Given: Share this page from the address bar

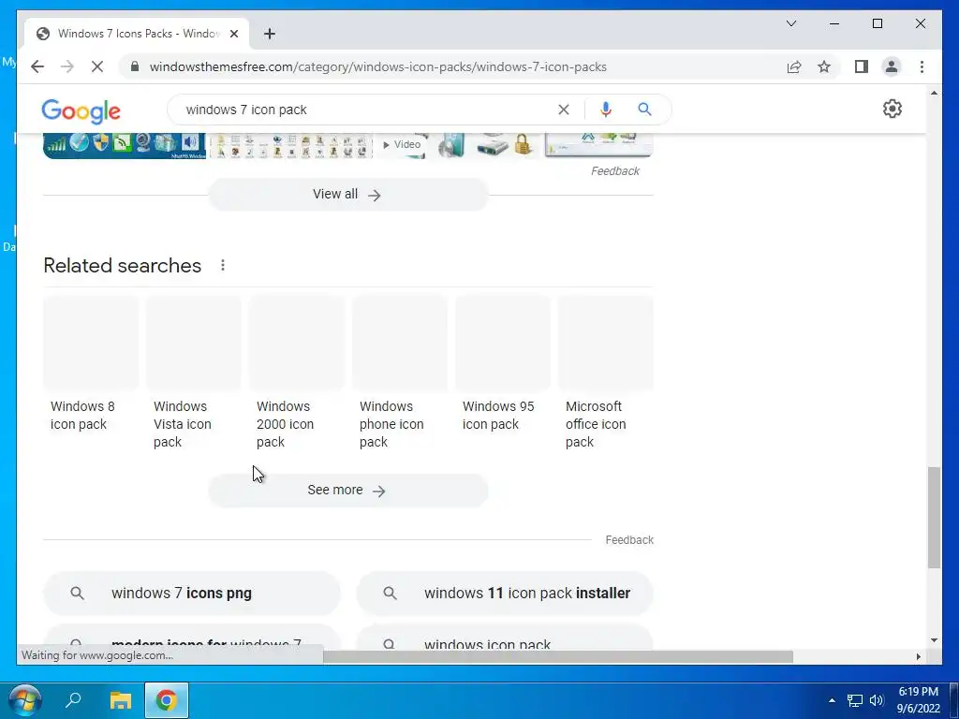Looking at the screenshot, I should coord(794,66).
